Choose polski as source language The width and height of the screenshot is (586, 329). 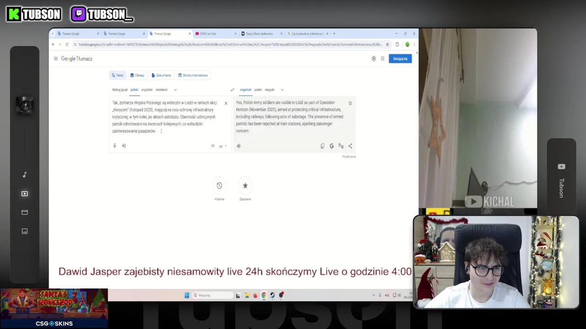pyautogui.click(x=134, y=90)
